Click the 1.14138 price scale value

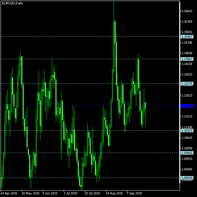point(187,64)
